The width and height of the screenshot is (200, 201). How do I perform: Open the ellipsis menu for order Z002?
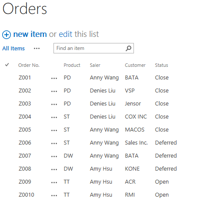point(54,91)
